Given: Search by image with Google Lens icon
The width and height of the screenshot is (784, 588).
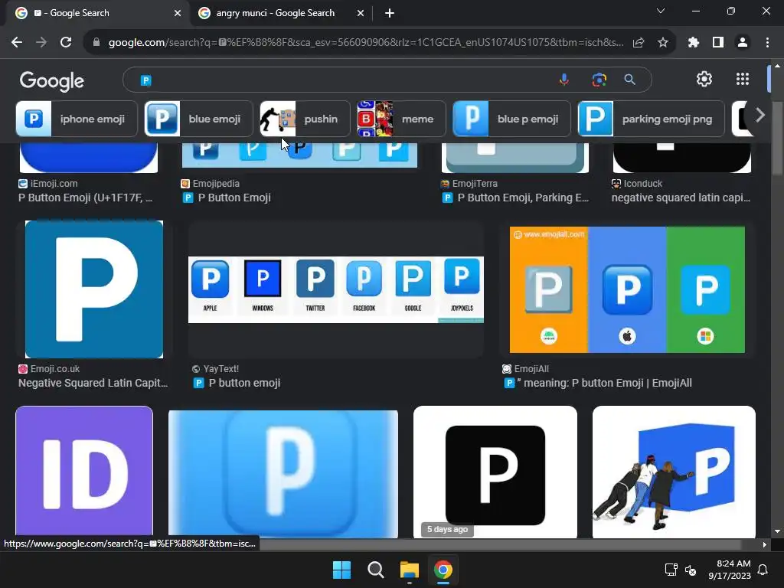Looking at the screenshot, I should pos(599,80).
